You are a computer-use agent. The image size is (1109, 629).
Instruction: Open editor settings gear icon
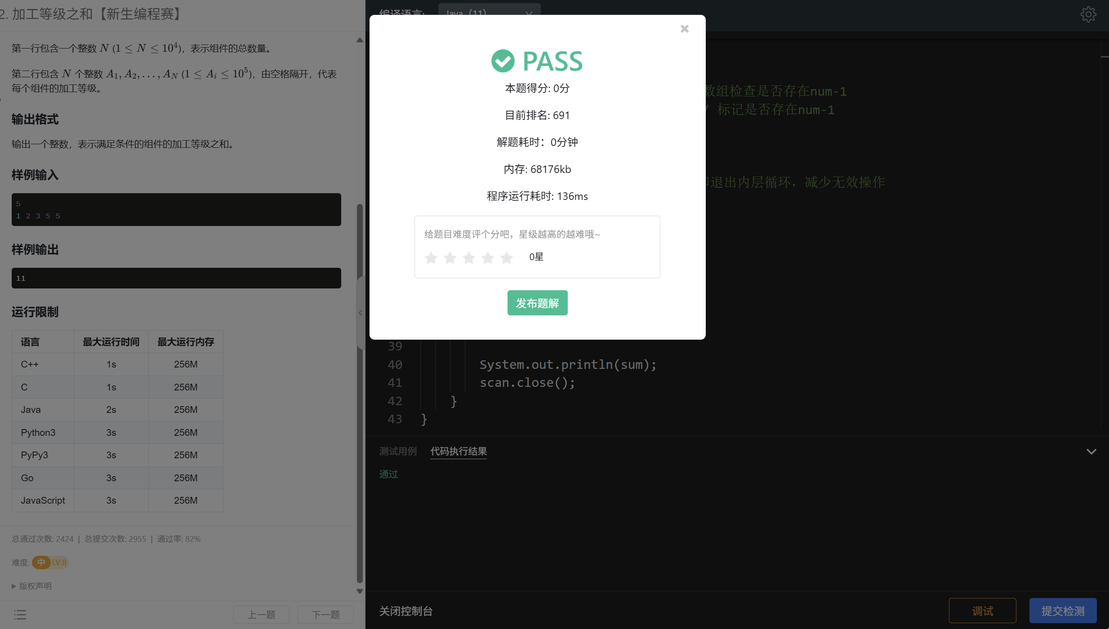tap(1088, 14)
